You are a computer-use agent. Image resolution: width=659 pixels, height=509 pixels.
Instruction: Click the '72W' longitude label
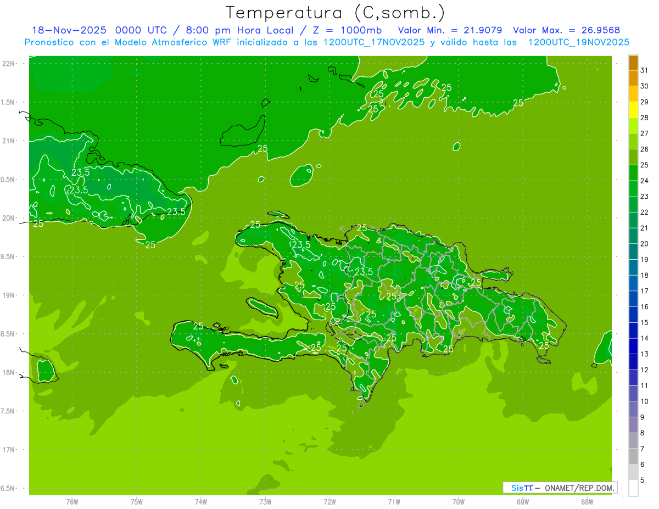329,502
